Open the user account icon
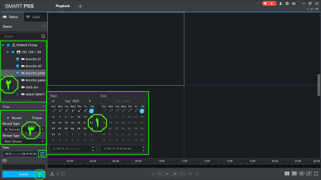Screen dimensions: 321x180 [x=281, y=4]
